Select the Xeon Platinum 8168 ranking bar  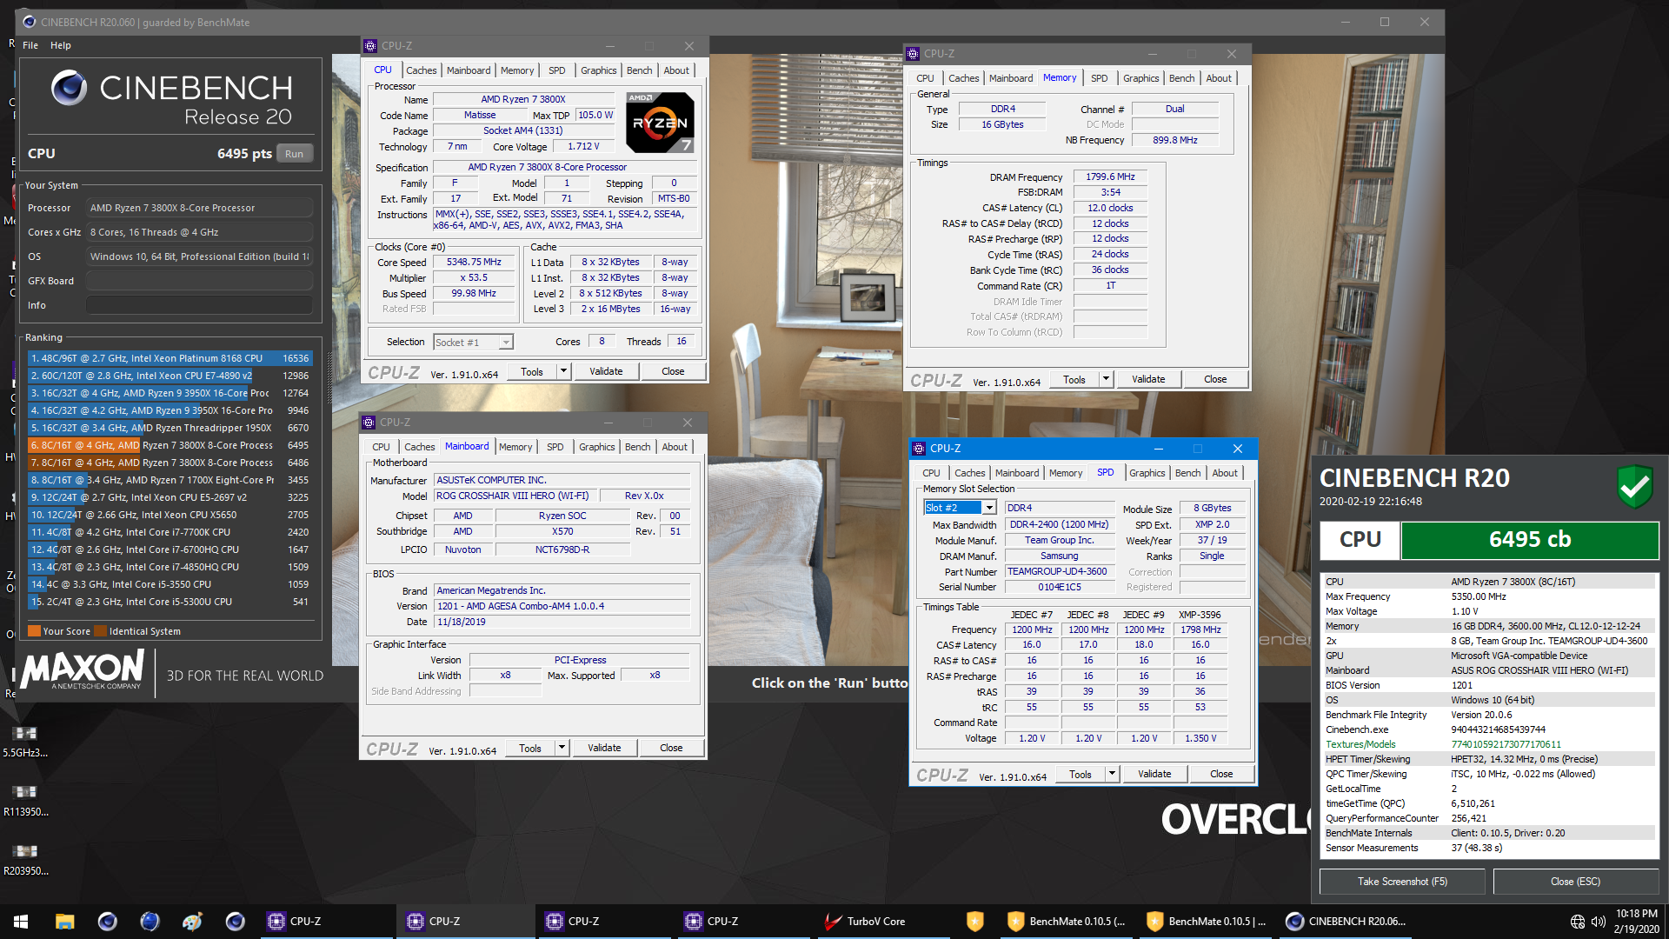pos(170,358)
